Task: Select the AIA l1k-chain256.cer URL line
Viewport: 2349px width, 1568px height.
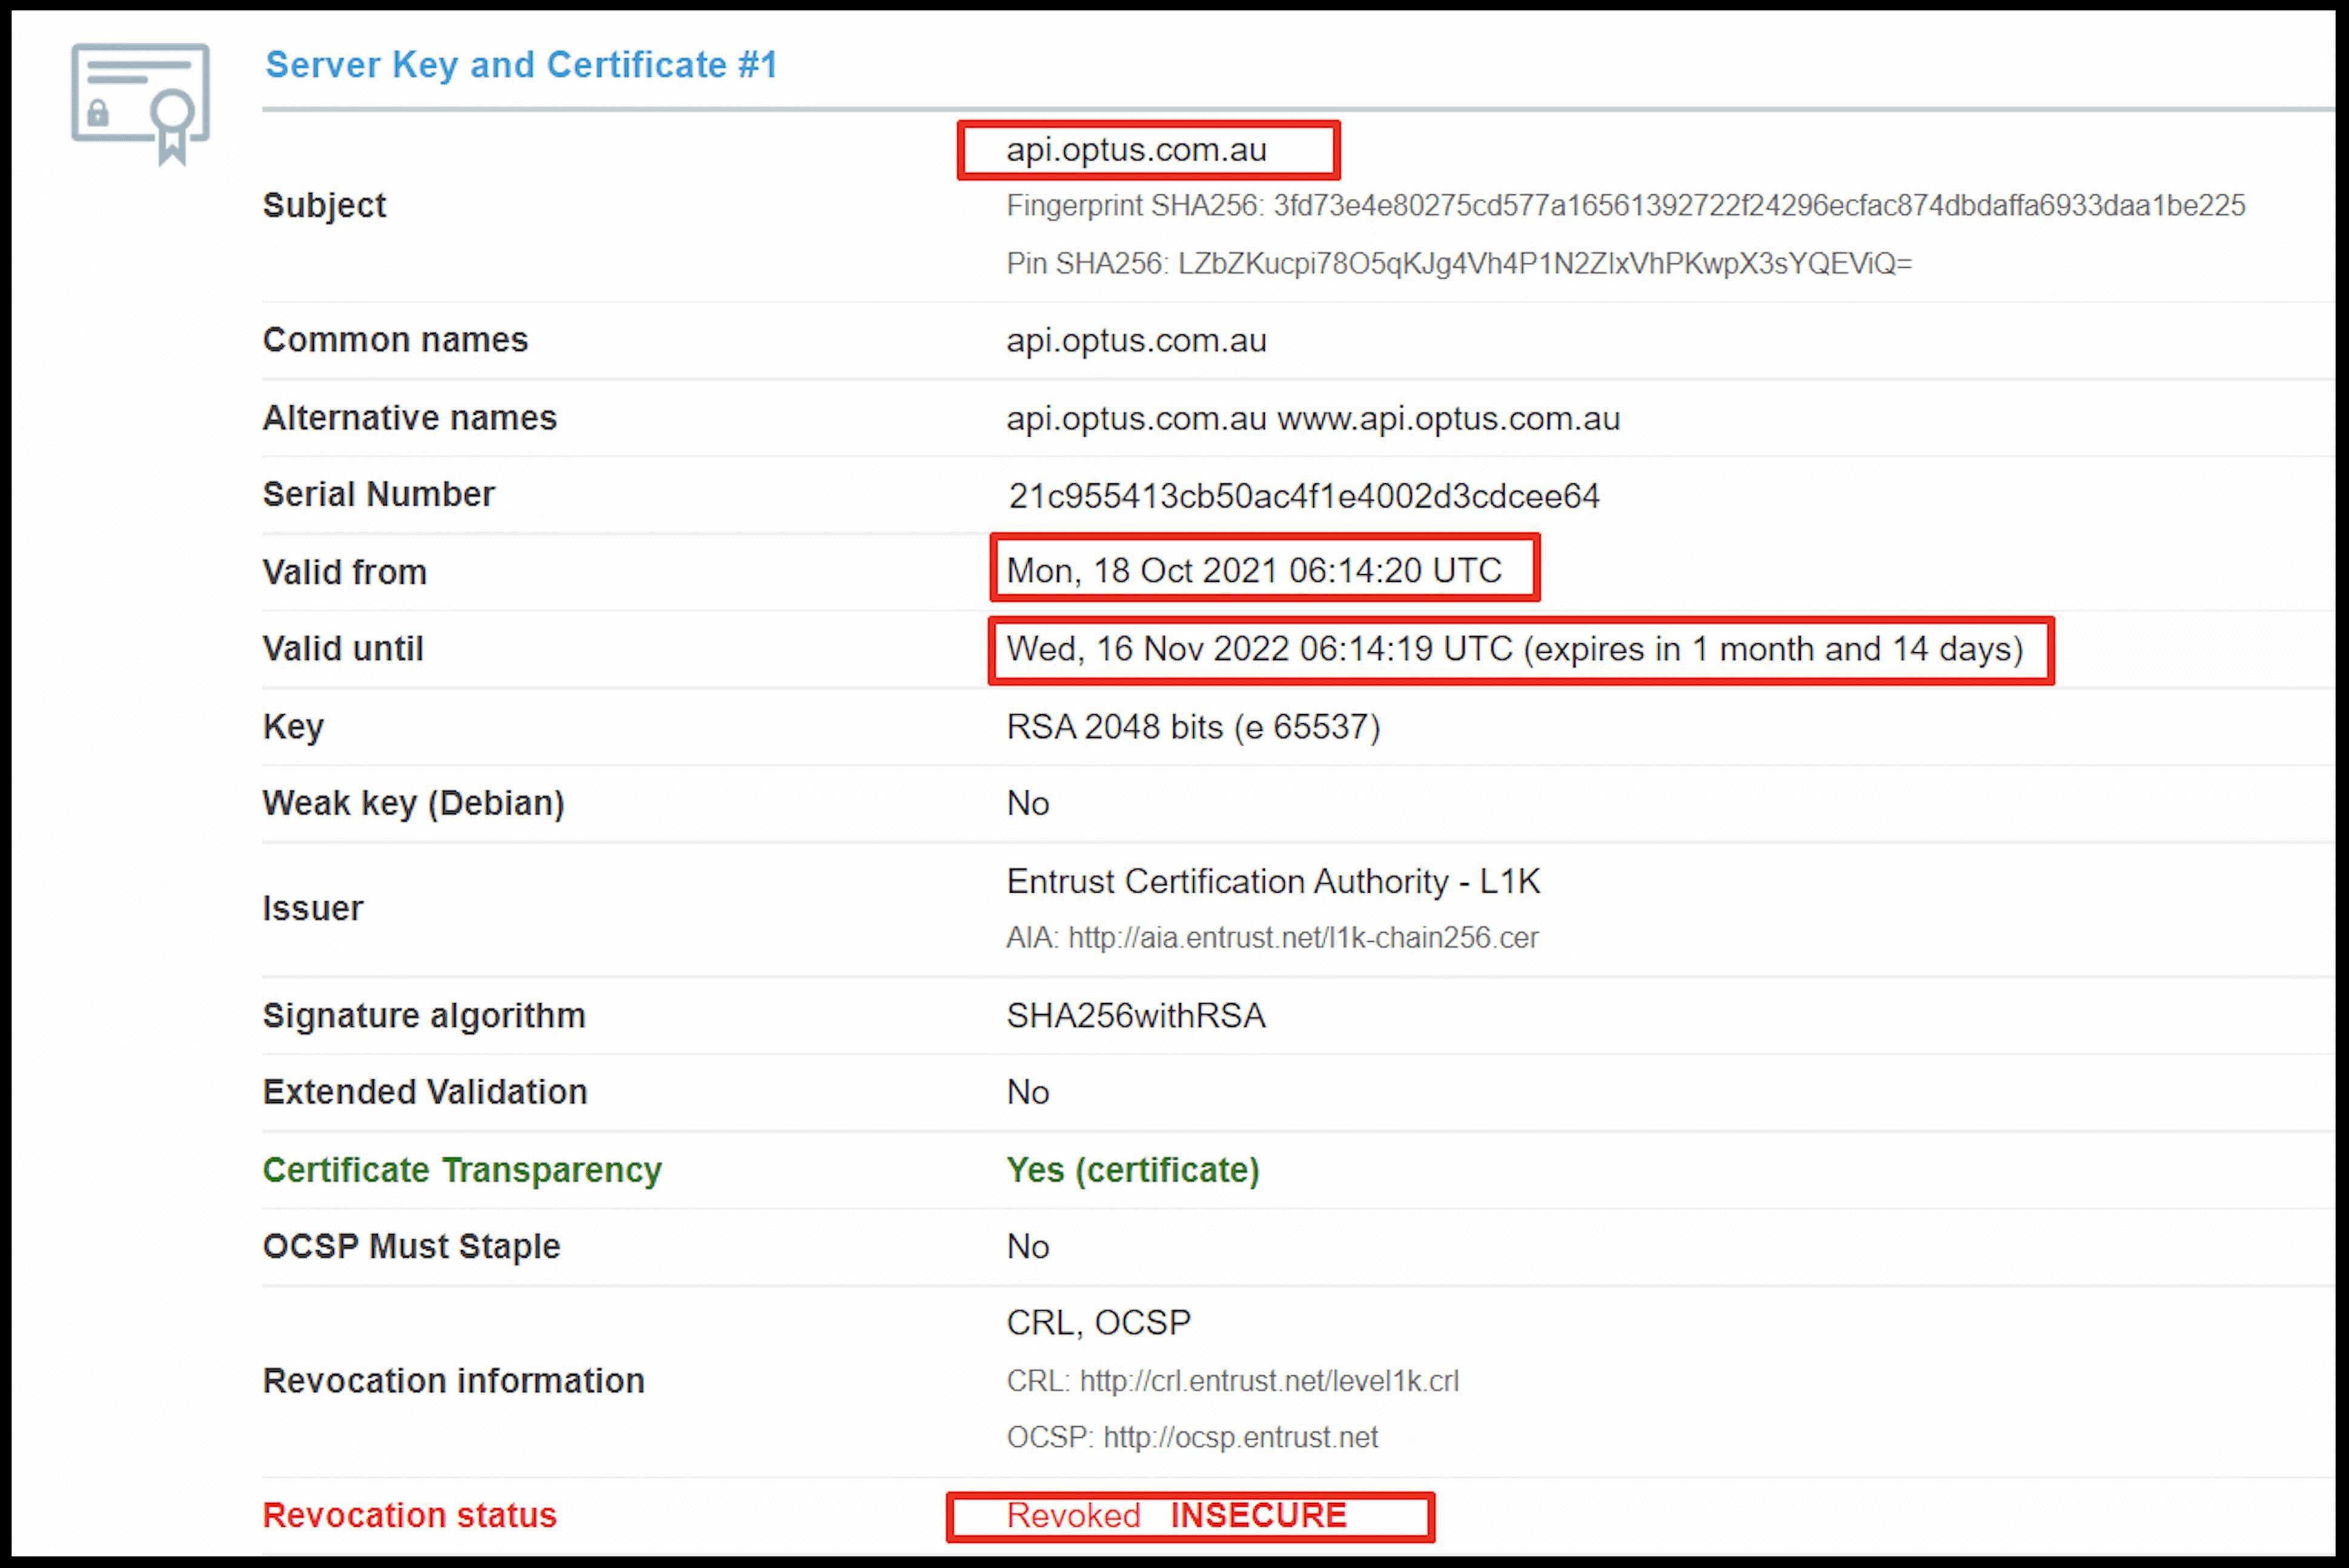Action: [1272, 938]
